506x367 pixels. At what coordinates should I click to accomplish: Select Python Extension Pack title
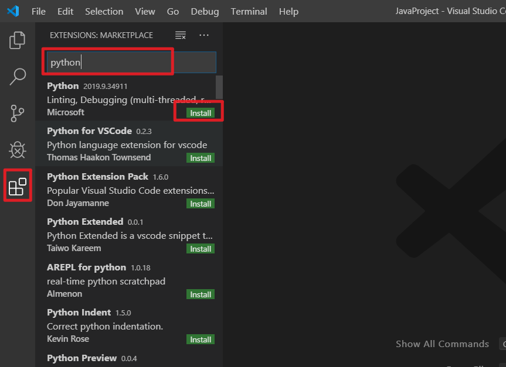coord(97,177)
